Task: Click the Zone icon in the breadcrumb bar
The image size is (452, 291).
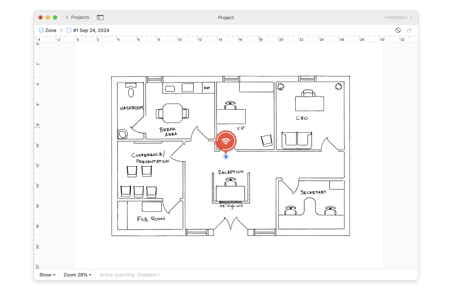Action: click(x=41, y=30)
